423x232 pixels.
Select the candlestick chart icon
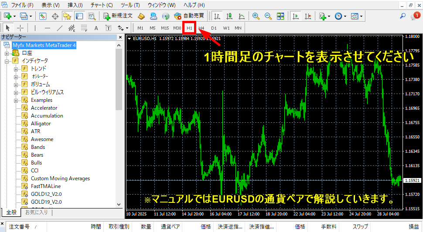[229, 16]
